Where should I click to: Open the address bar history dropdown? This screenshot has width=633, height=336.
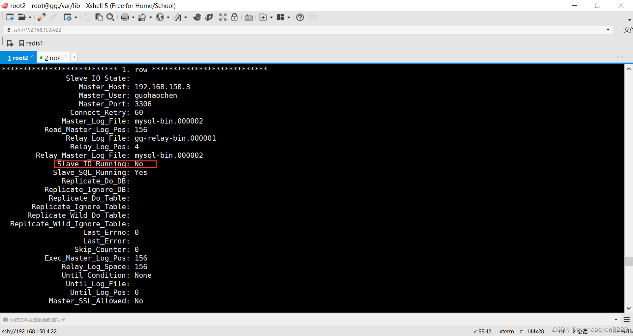[x=608, y=30]
